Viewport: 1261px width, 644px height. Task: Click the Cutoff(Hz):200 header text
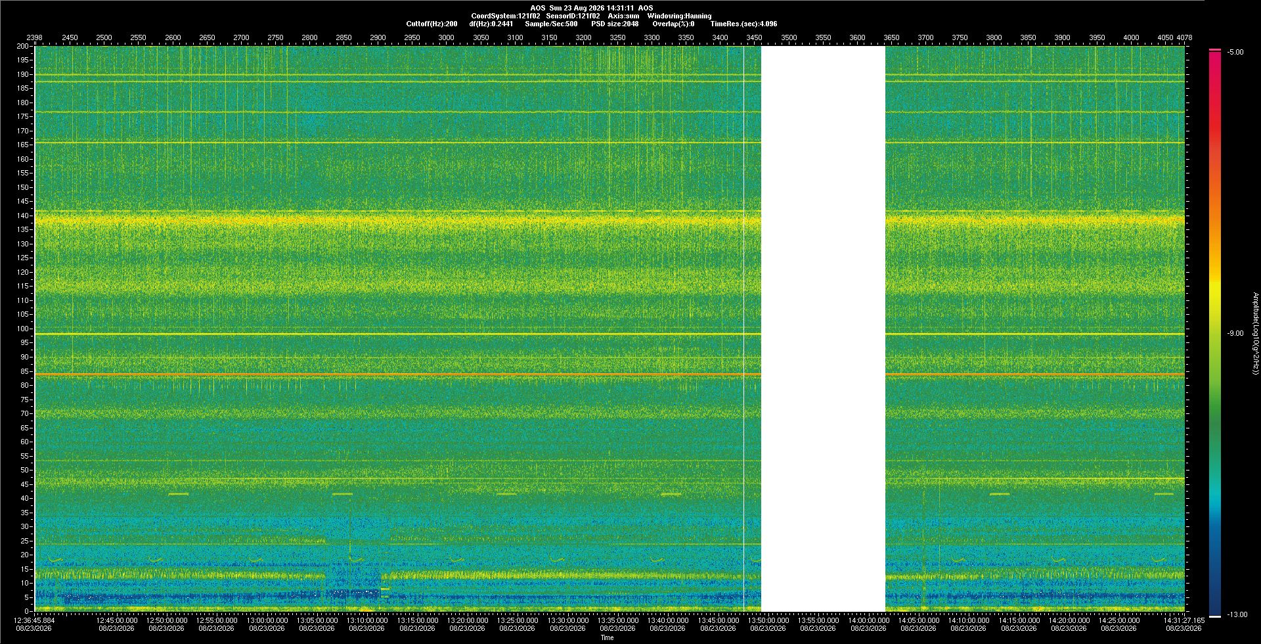tap(431, 24)
